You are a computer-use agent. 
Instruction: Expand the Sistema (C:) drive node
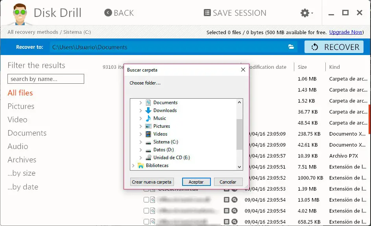click(x=140, y=142)
